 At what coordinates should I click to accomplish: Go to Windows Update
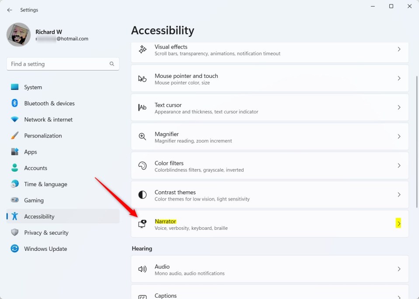pyautogui.click(x=63, y=249)
